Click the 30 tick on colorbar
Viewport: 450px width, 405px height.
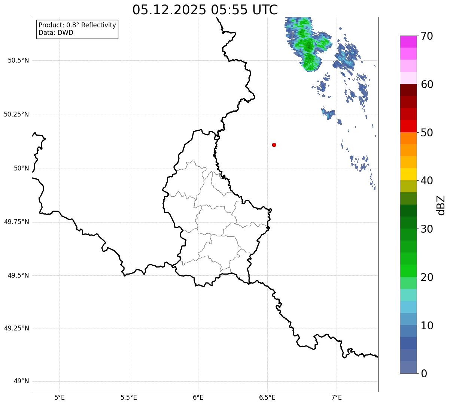coord(426,229)
